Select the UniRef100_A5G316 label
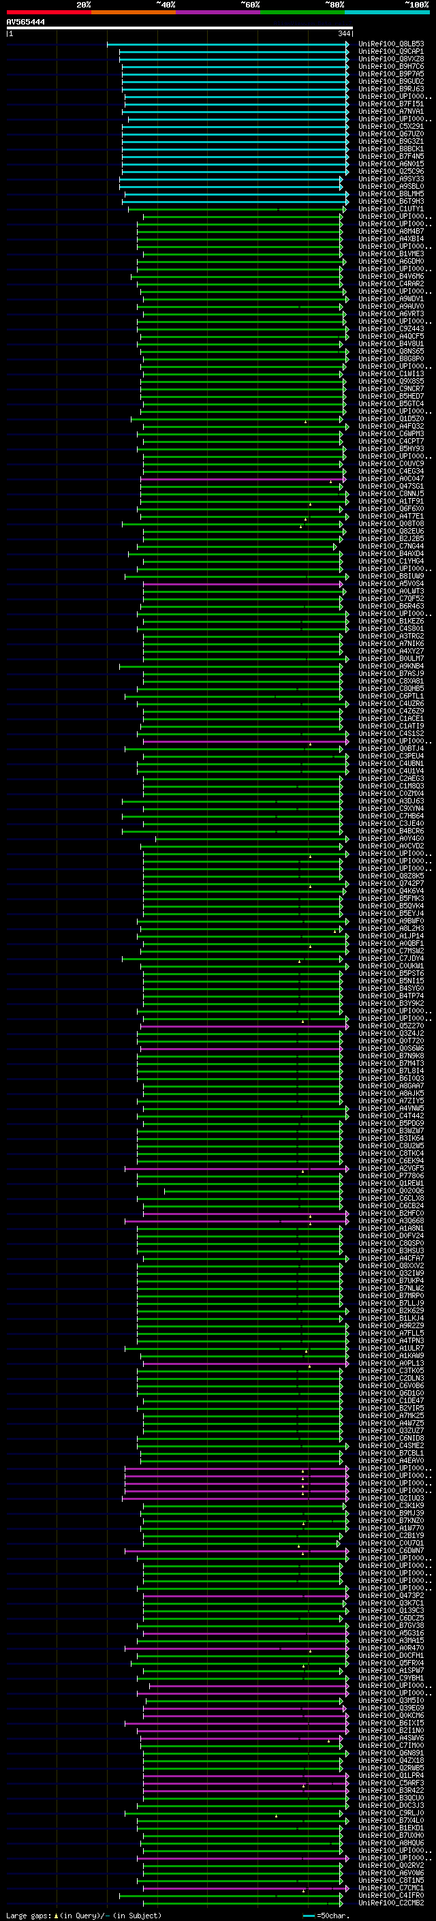Screen dimensions: 436x1921 (x=391, y=1633)
